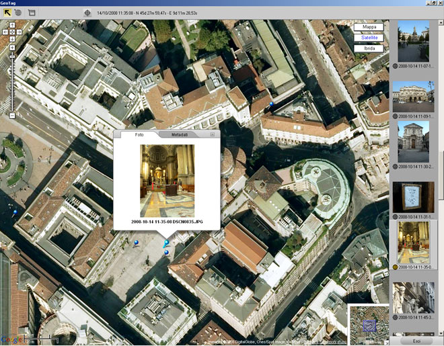Open thumbnail of La Scala theatre facade

coord(413,96)
